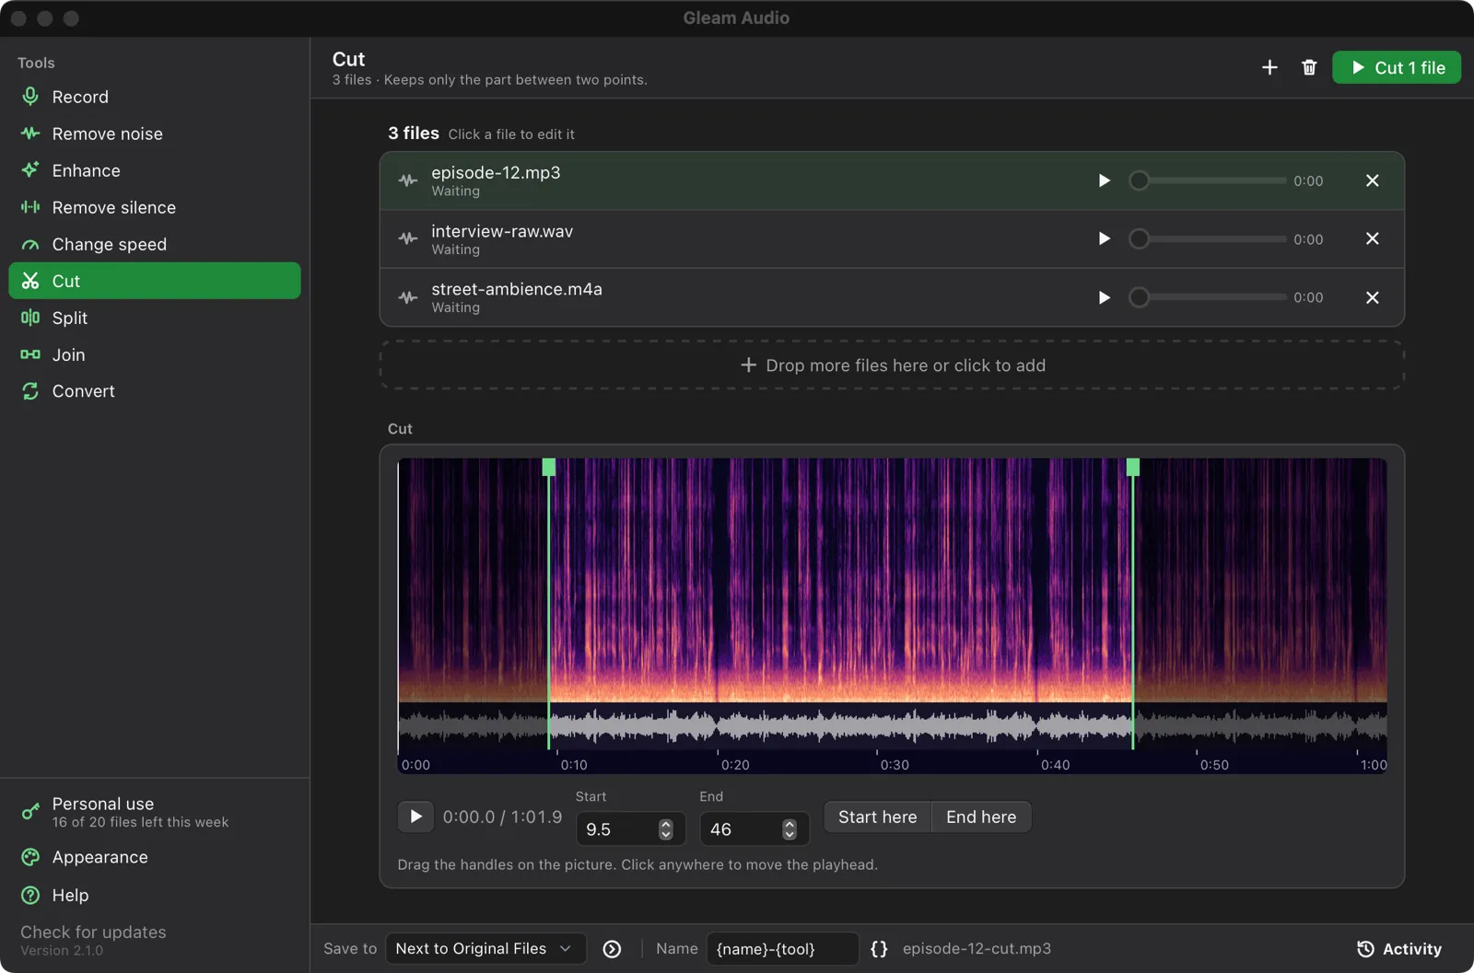Click the curly braces placeholder icon
This screenshot has height=973, width=1474.
879,948
